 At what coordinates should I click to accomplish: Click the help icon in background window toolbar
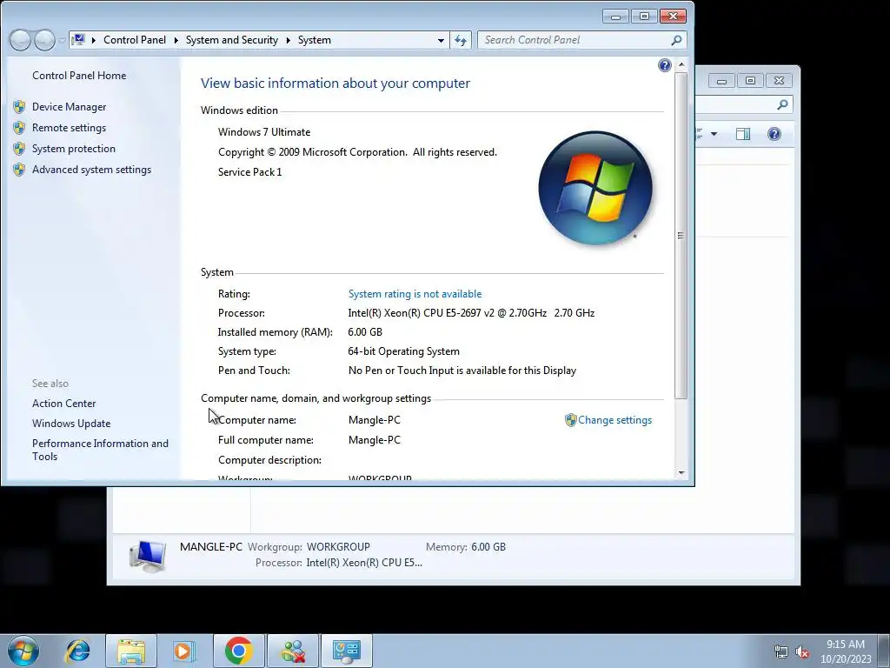pyautogui.click(x=774, y=134)
